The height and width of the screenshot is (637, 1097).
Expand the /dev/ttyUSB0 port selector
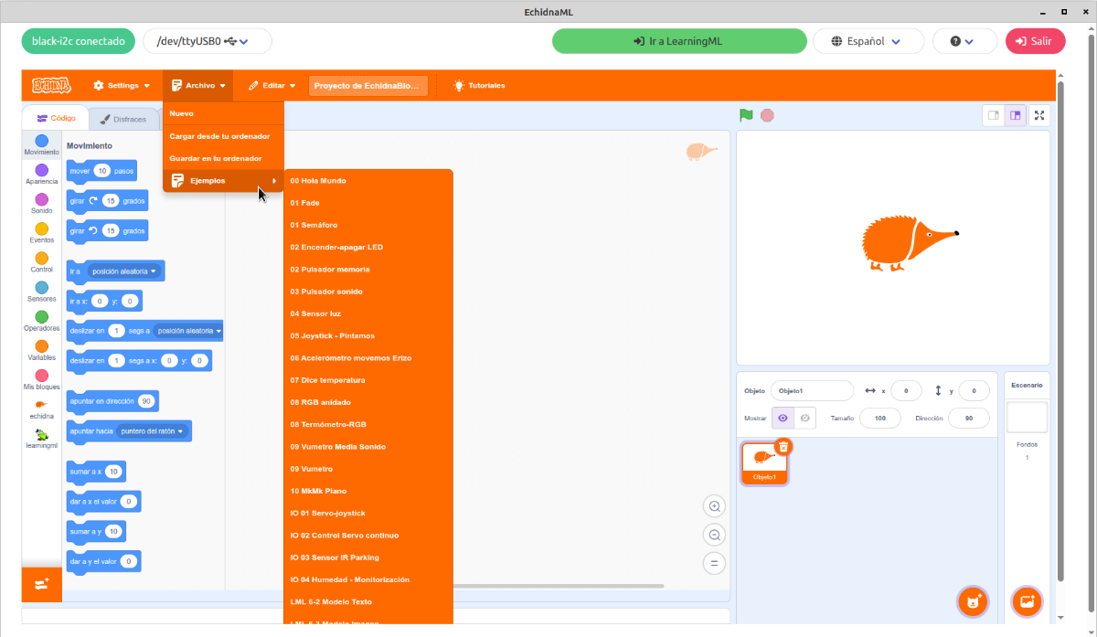[x=208, y=41]
